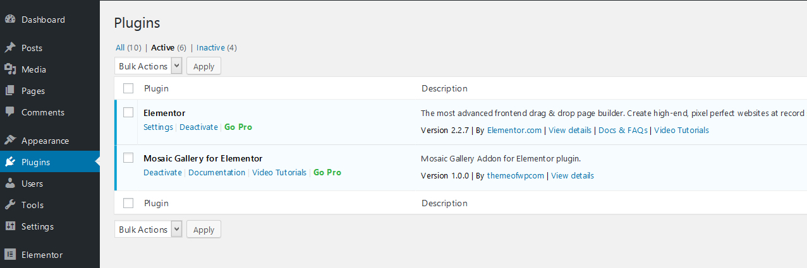Open the top Bulk Actions dropdown
The width and height of the screenshot is (807, 268).
tap(149, 66)
